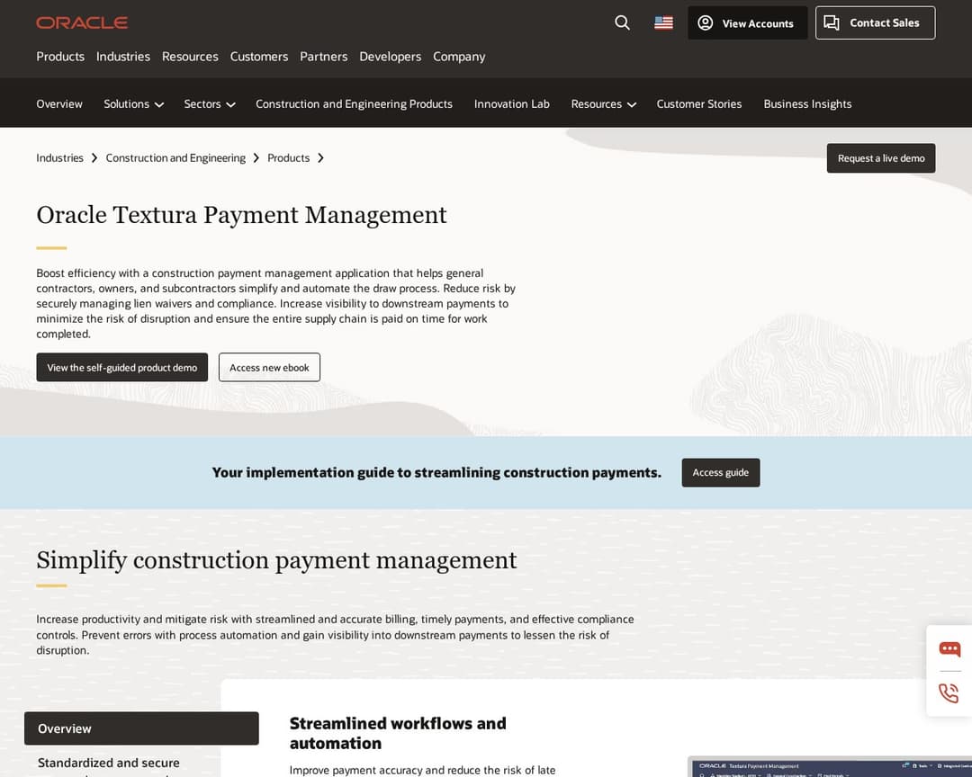
Task: Click the product screenshot thumbnail
Action: point(830,767)
